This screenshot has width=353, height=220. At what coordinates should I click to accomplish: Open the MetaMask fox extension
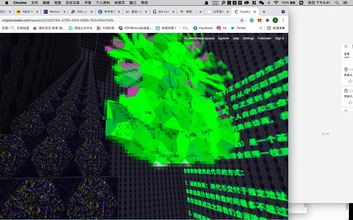259,21
